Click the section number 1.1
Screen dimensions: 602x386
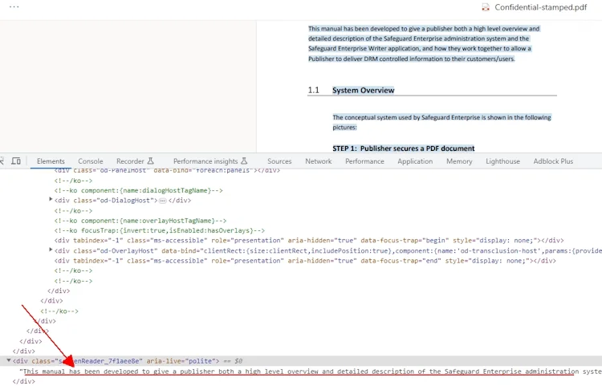point(313,91)
